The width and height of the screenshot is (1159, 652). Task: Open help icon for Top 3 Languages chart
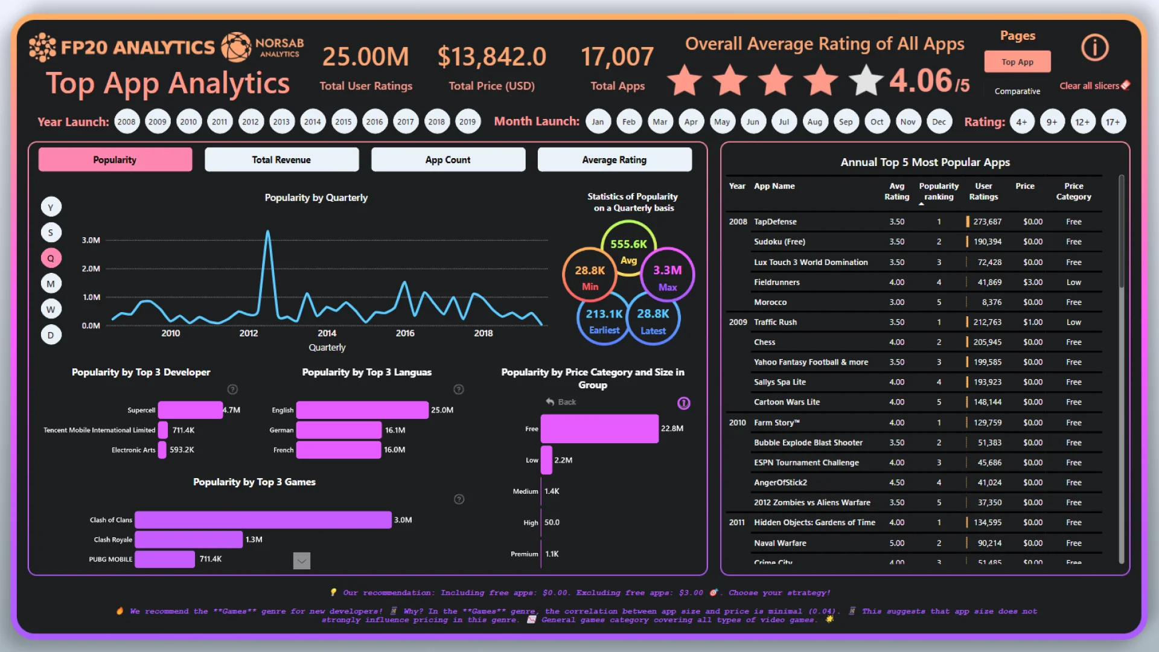click(459, 389)
